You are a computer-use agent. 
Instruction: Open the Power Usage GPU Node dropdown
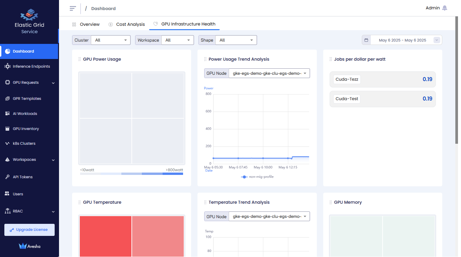pos(269,73)
